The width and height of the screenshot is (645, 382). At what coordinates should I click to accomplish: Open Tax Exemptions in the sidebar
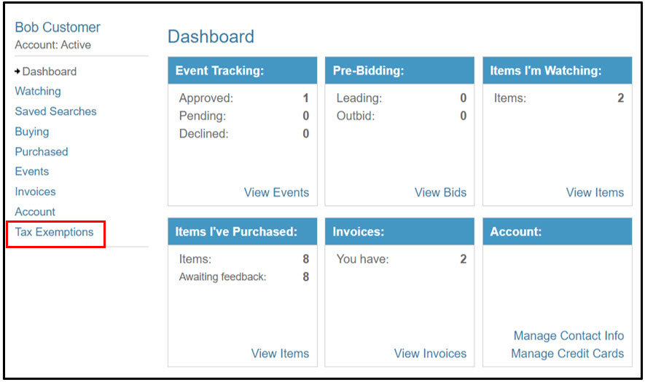point(55,232)
